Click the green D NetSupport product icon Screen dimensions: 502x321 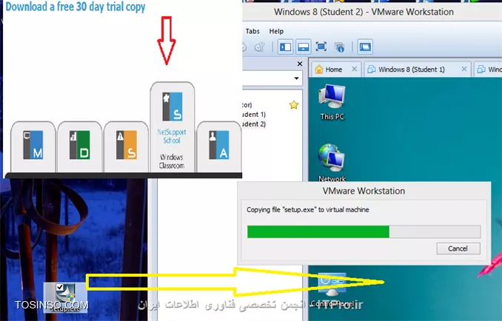[x=79, y=145]
